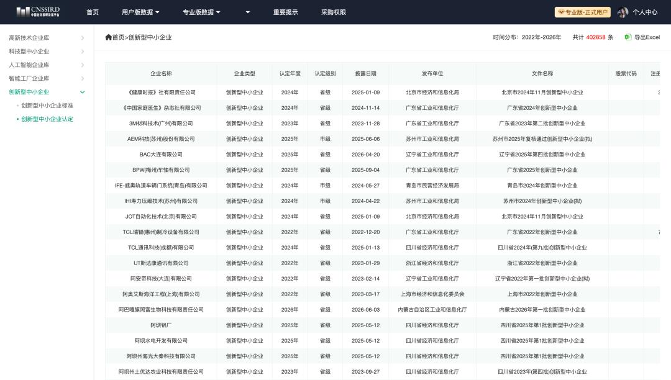Expand 智能工厂企业库 chevron
671x380 pixels.
83,79
